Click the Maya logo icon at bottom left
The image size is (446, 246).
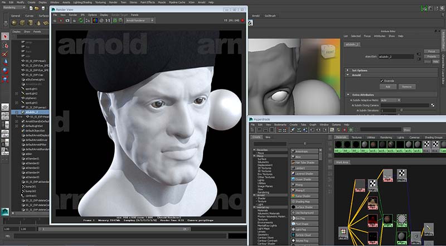pyautogui.click(x=5, y=212)
